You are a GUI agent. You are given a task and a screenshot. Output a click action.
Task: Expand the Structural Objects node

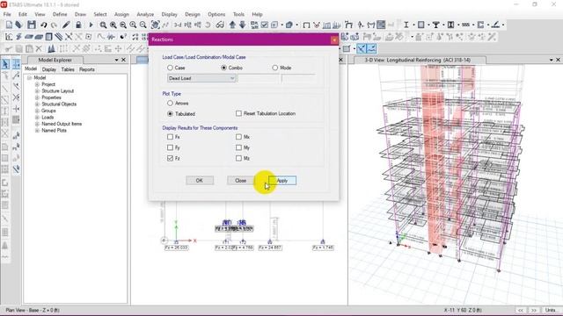pyautogui.click(x=37, y=104)
